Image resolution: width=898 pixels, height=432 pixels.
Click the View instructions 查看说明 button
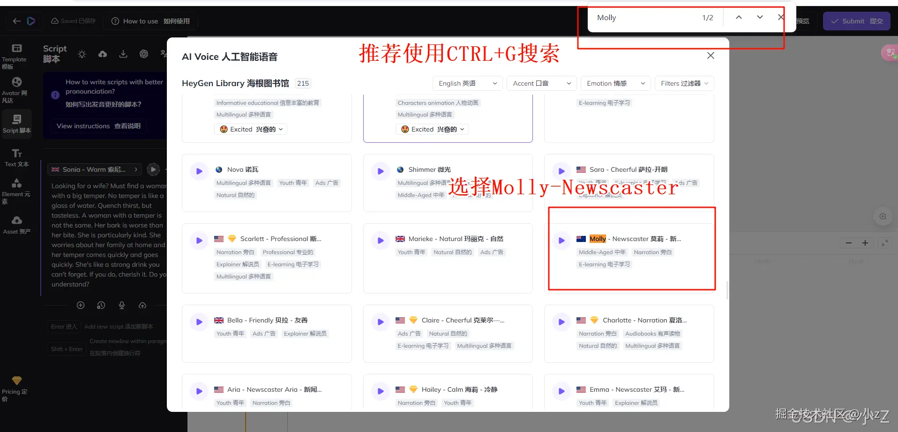coord(98,125)
